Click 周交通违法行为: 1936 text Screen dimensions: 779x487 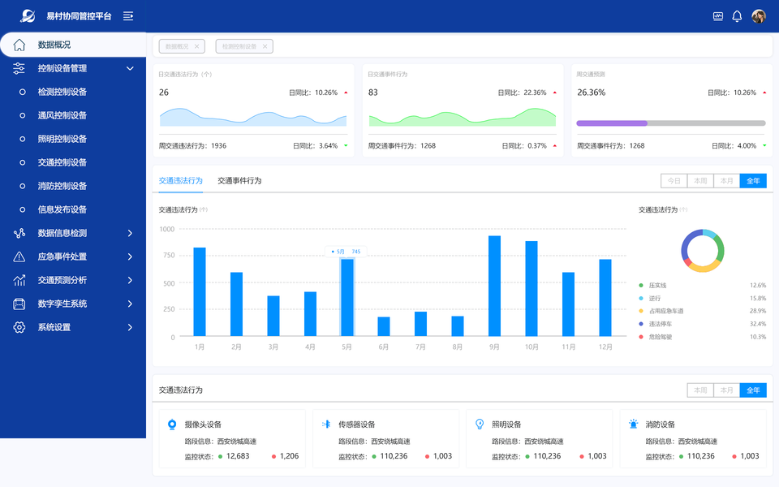[x=192, y=145]
